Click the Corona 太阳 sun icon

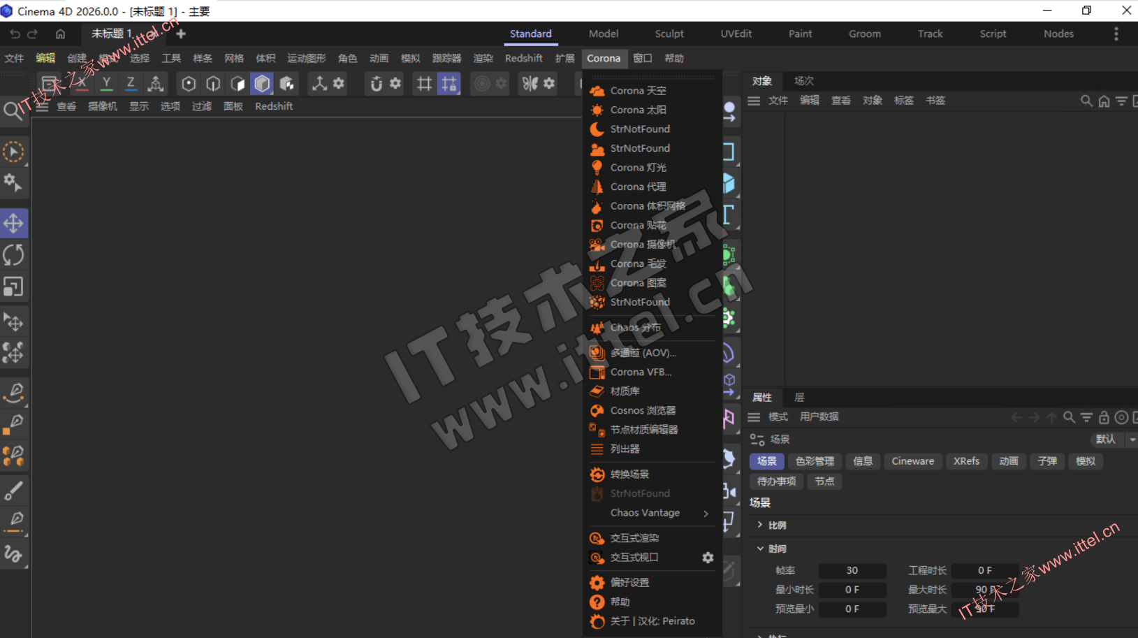click(597, 110)
